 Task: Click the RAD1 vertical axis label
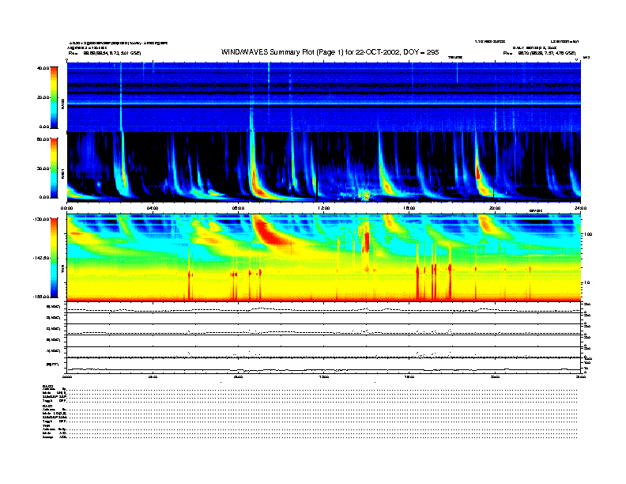[x=62, y=173]
